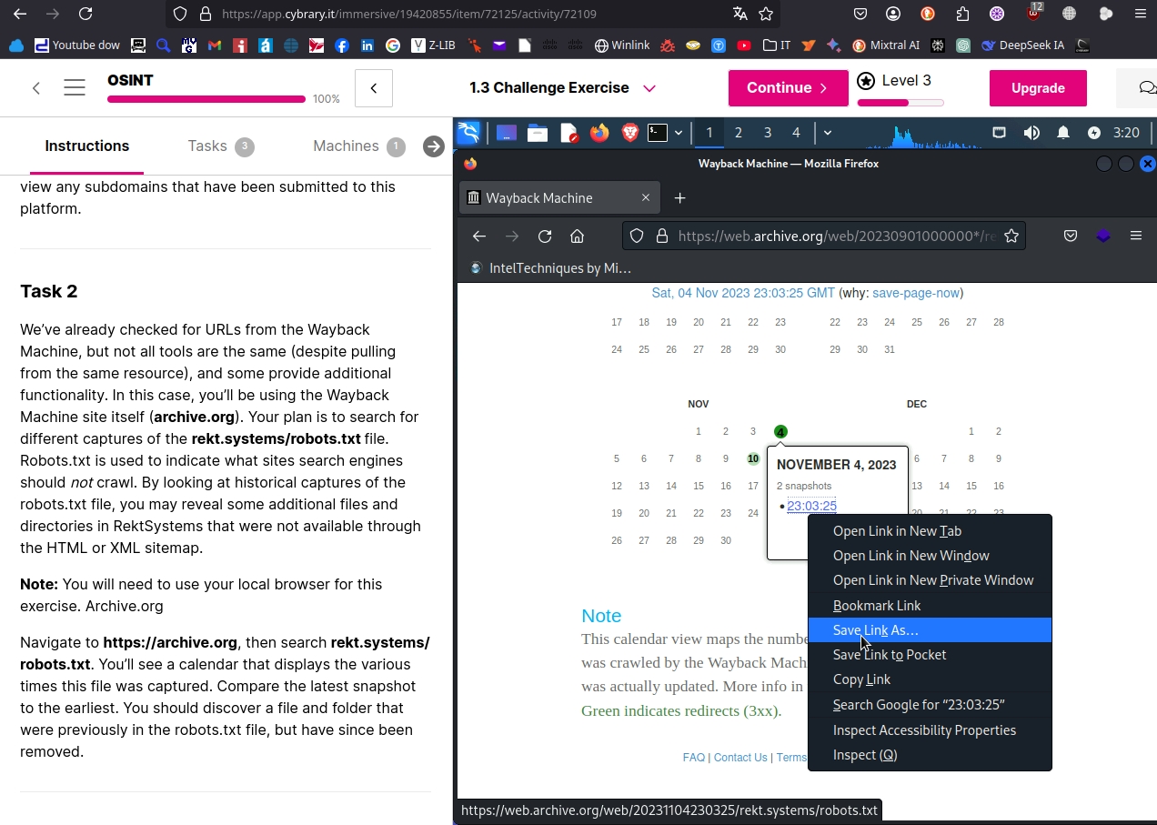This screenshot has width=1157, height=825.
Task: Go back with the Cybrary left chevron
Action: [x=36, y=87]
